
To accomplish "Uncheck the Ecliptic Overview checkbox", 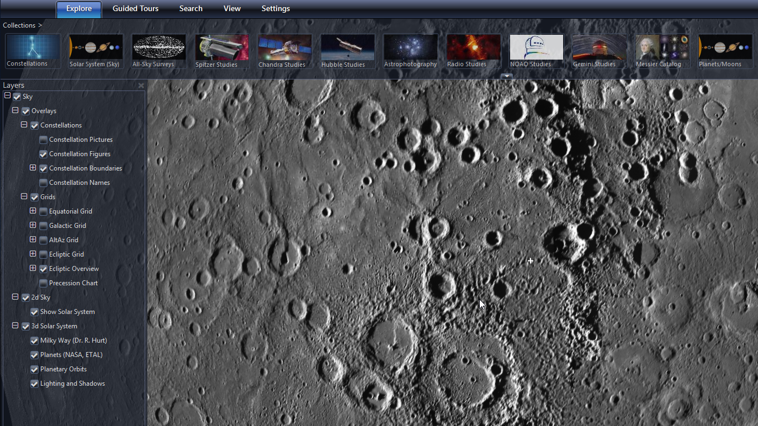I will 43,269.
